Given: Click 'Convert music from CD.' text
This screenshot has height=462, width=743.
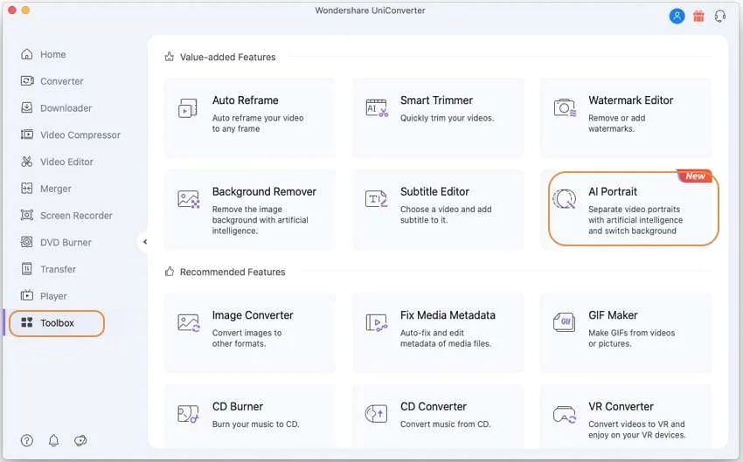Looking at the screenshot, I should point(445,424).
